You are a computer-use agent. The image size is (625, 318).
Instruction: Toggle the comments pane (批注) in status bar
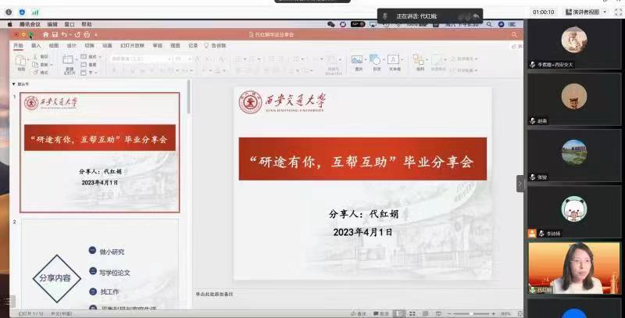(x=381, y=314)
